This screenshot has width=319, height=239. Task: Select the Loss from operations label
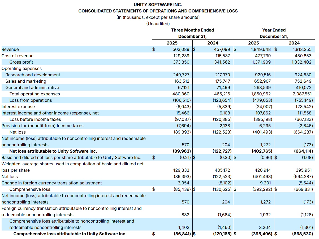pos(31,100)
